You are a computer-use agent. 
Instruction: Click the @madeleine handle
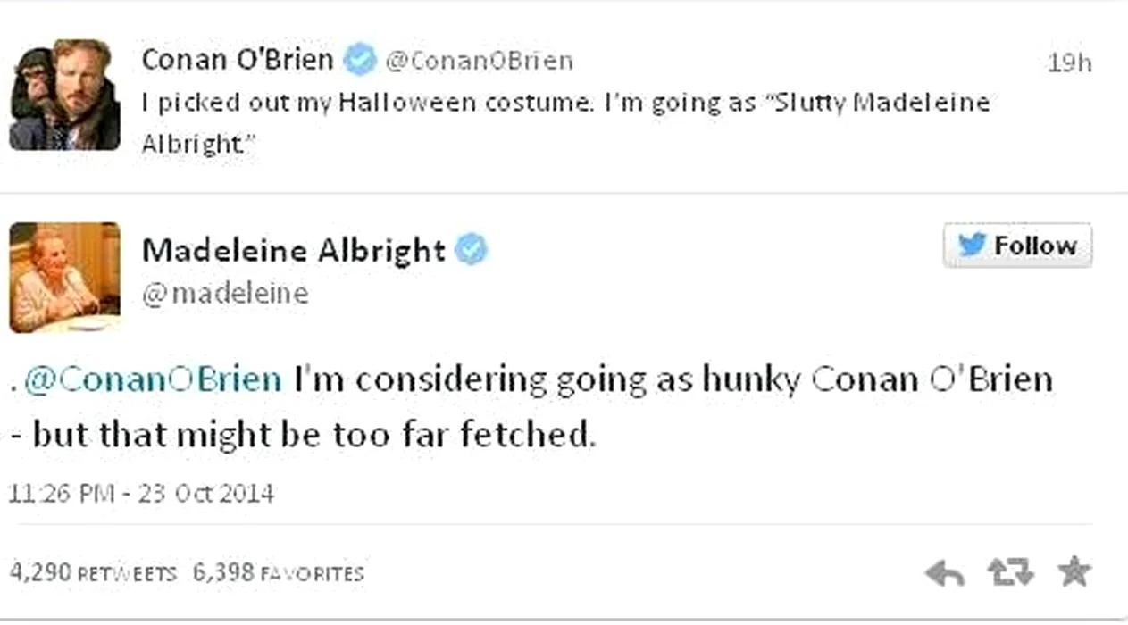(225, 294)
